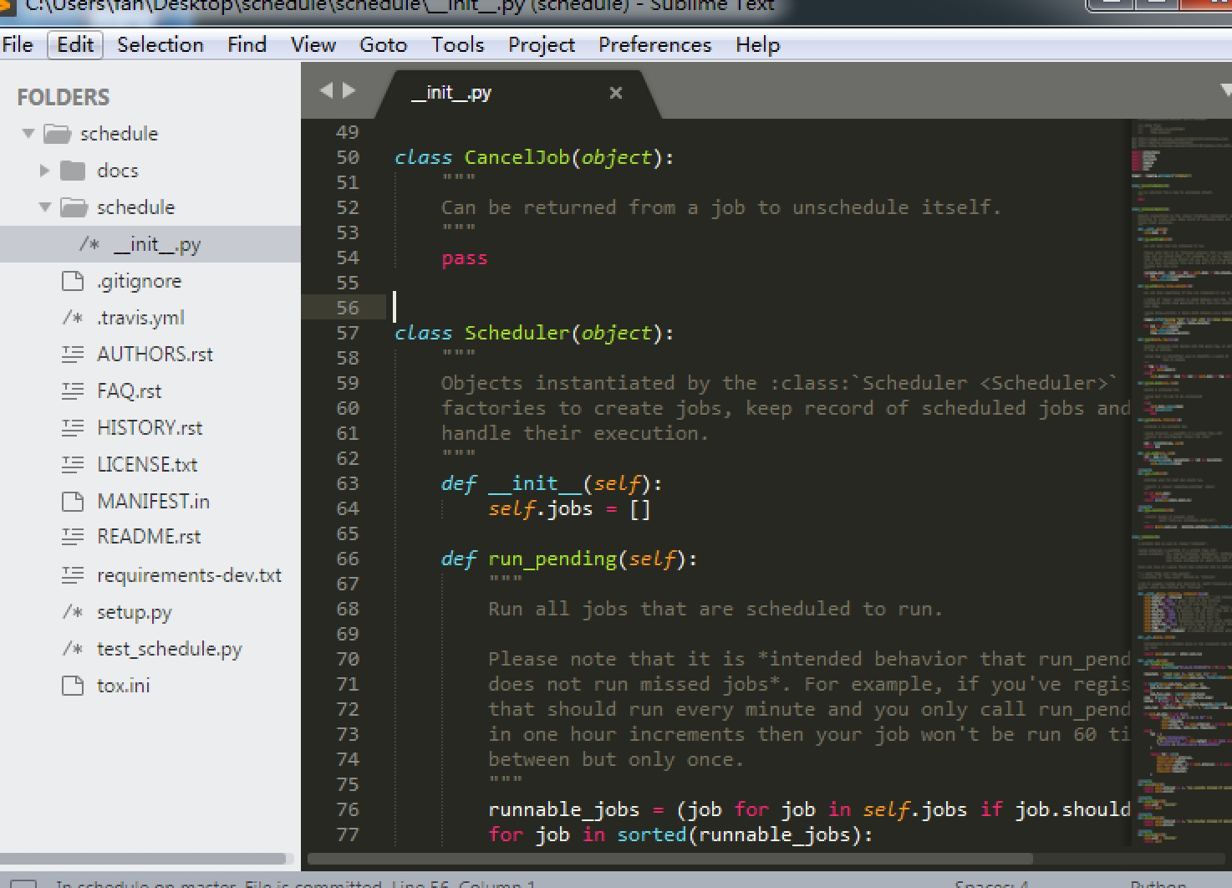
Task: Select the docs folder label
Action: click(x=117, y=171)
